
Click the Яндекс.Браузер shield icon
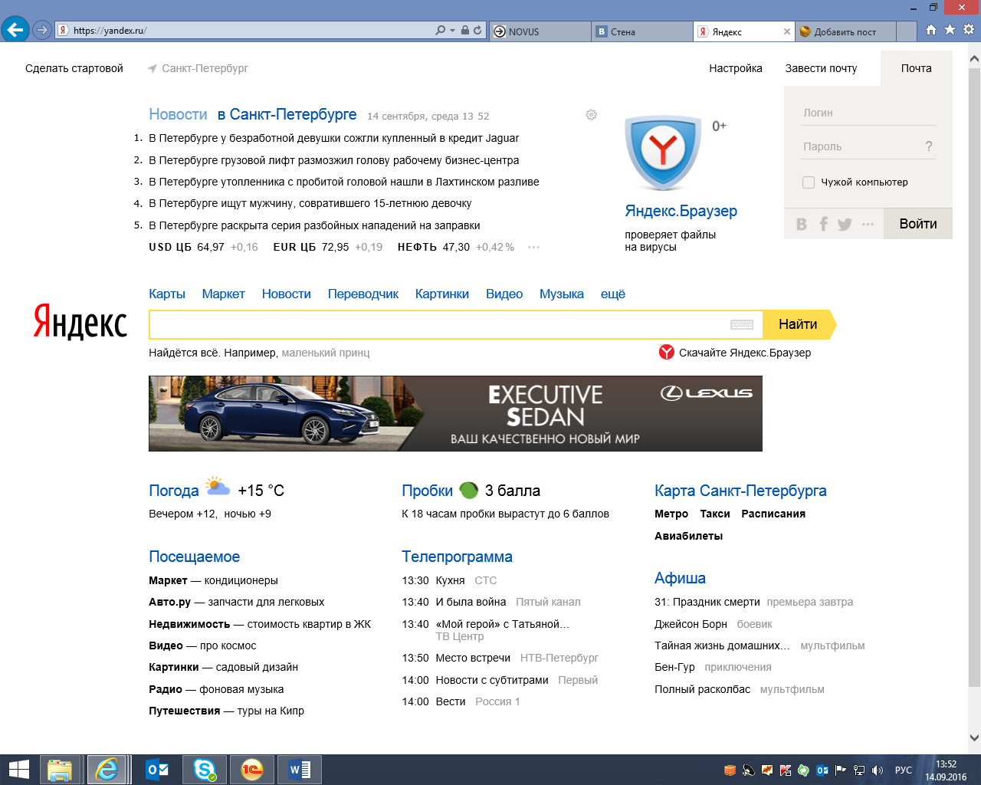pyautogui.click(x=663, y=154)
